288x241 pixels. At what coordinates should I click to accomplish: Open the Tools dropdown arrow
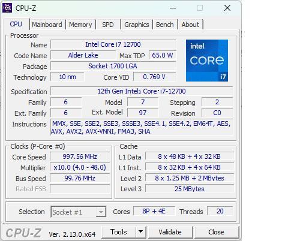pos(141,232)
